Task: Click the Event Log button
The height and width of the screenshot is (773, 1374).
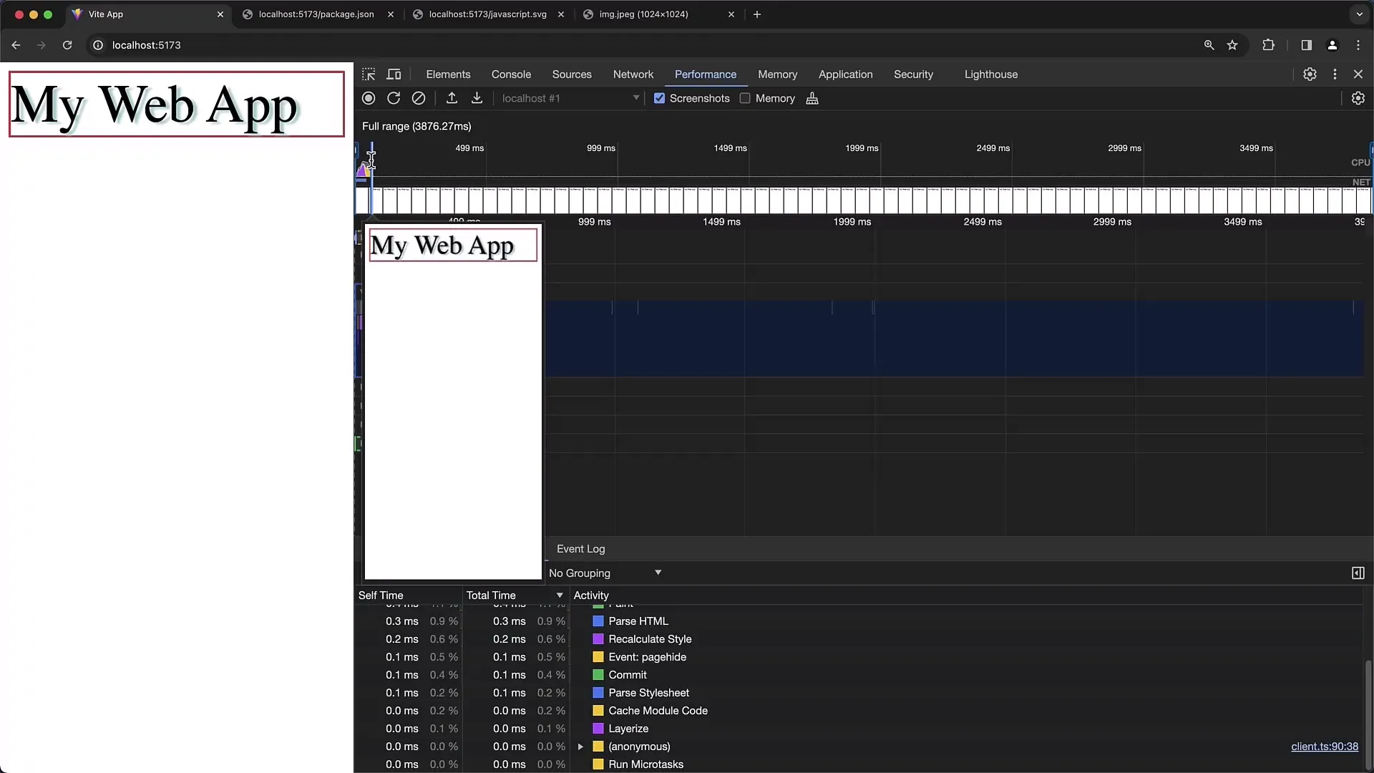Action: click(580, 548)
